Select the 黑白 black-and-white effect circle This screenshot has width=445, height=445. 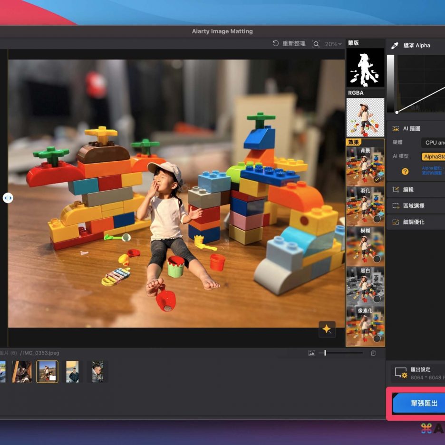[x=377, y=299]
